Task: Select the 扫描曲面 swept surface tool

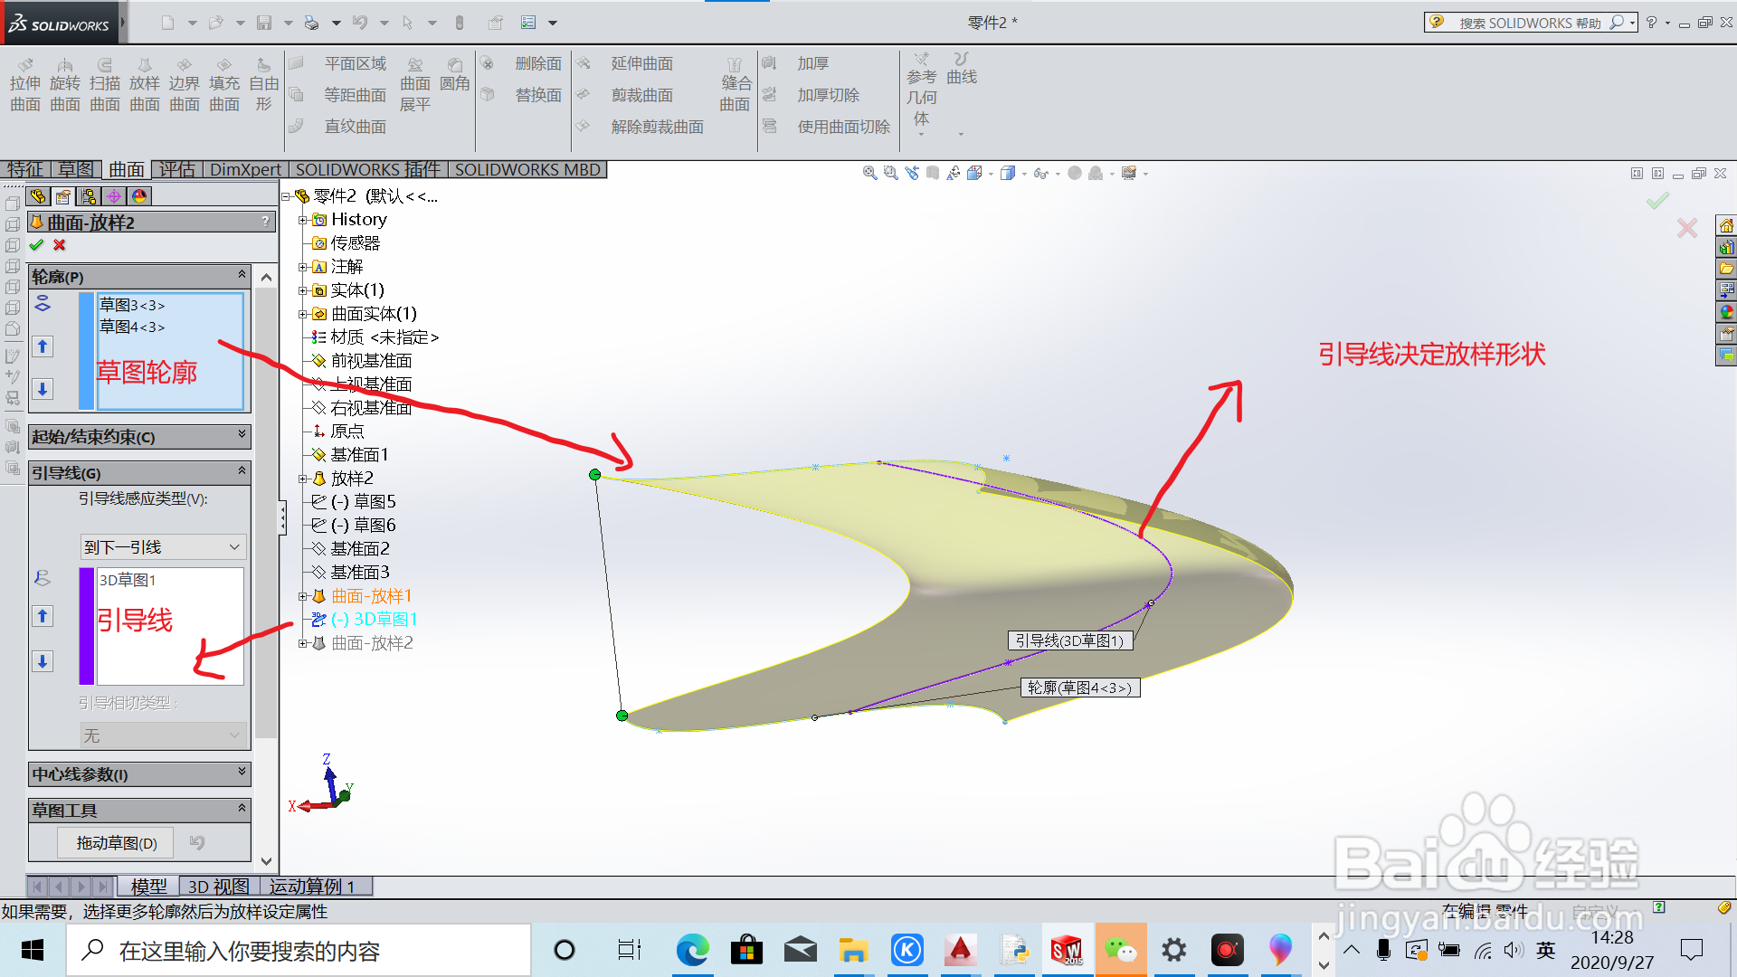Action: click(x=105, y=85)
